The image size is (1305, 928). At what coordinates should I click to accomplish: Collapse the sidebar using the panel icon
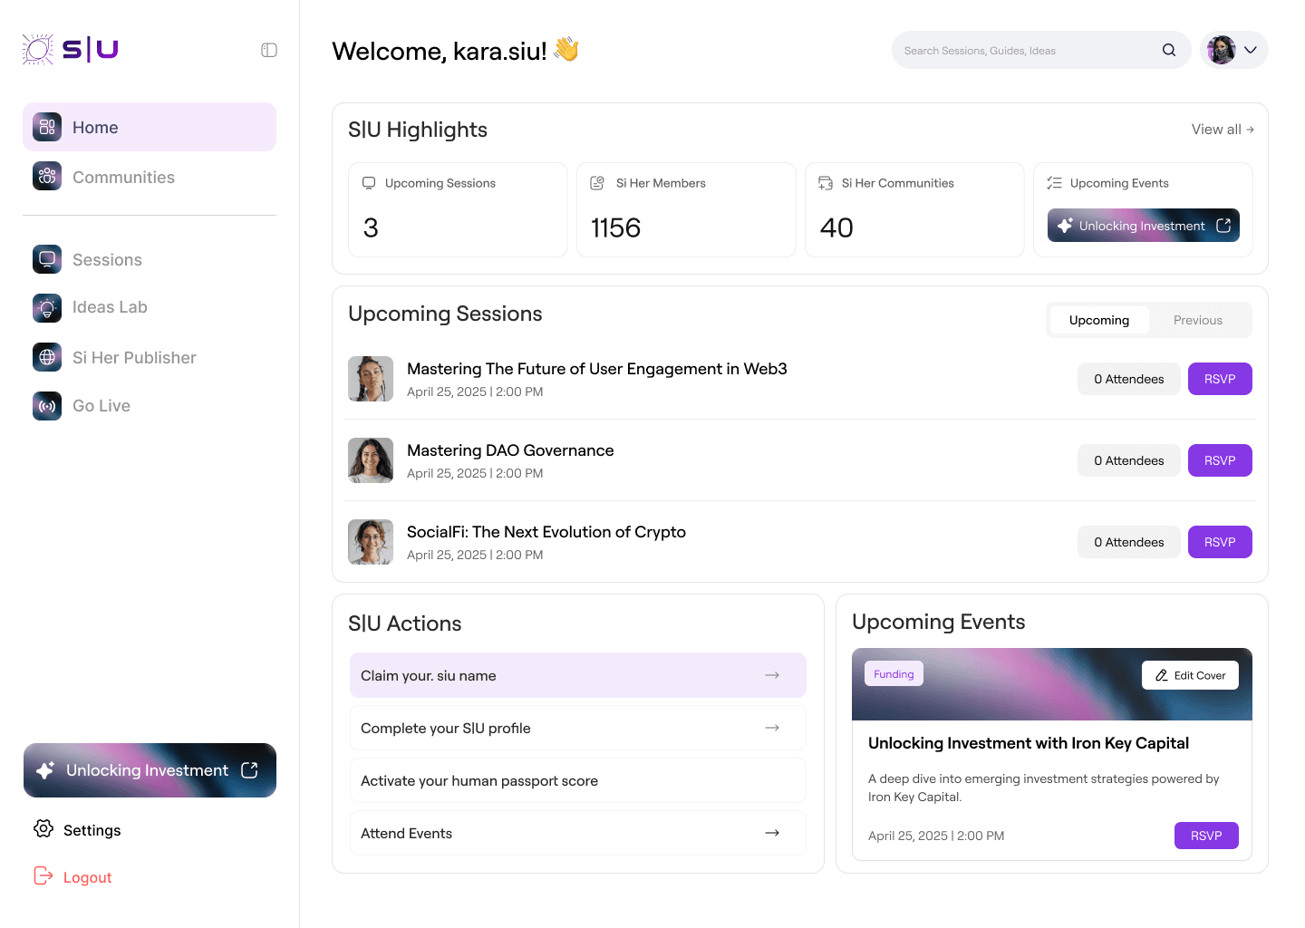pyautogui.click(x=269, y=50)
